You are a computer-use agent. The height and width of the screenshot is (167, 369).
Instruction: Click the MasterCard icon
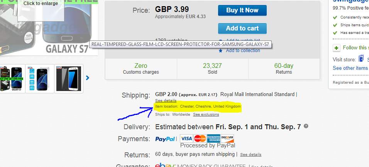pyautogui.click(x=200, y=138)
